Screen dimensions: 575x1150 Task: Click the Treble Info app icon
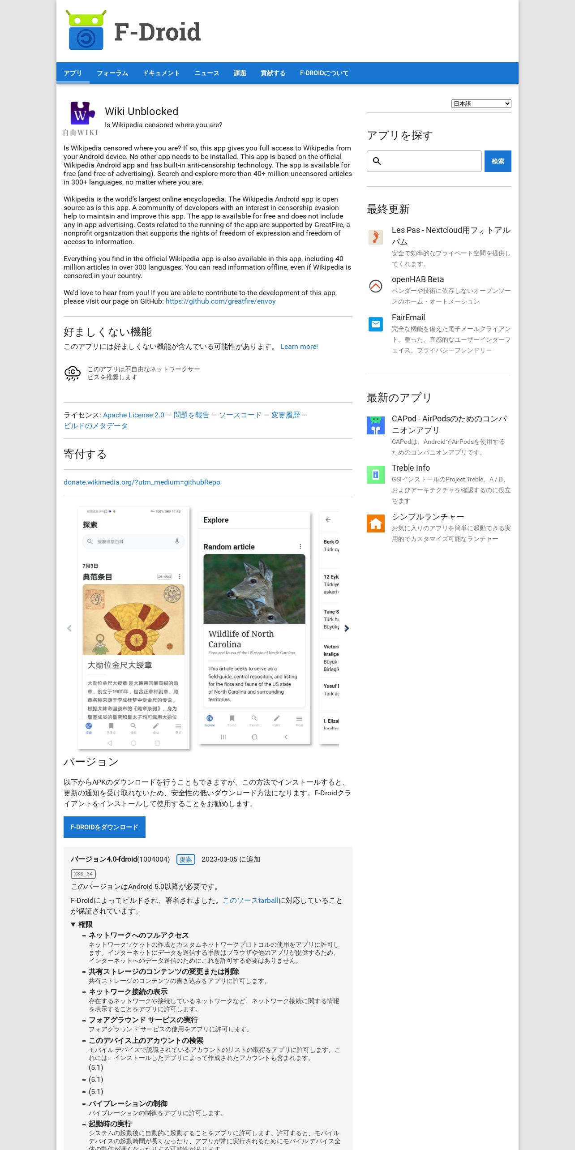(376, 474)
